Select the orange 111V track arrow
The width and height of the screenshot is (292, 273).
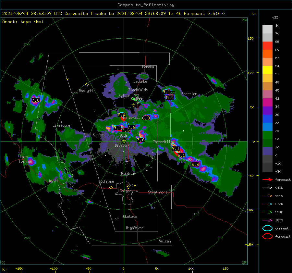(267, 196)
